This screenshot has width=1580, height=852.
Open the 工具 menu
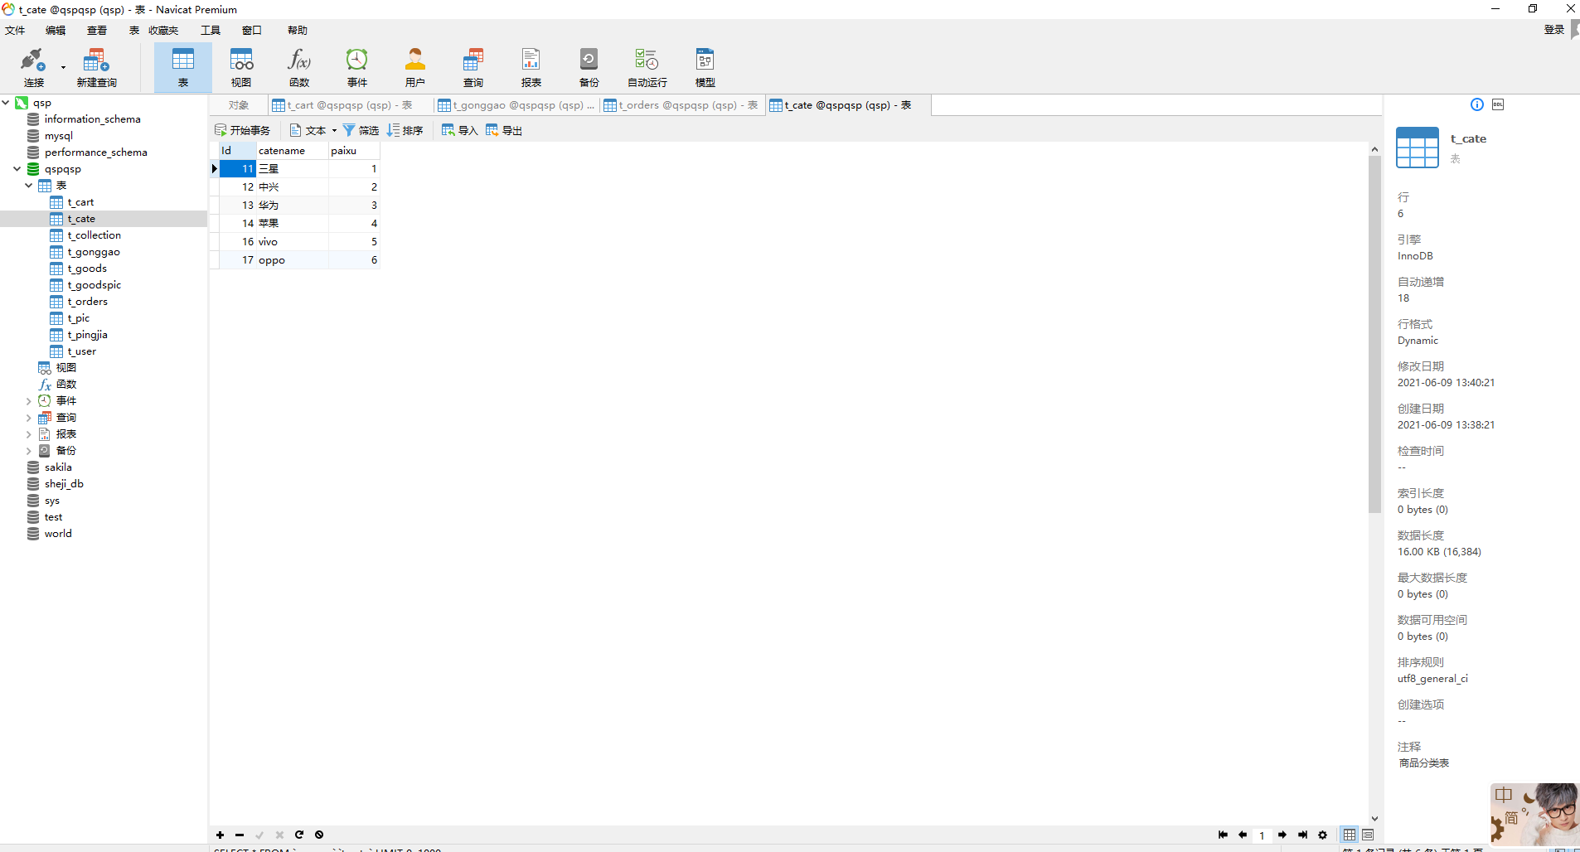[211, 31]
